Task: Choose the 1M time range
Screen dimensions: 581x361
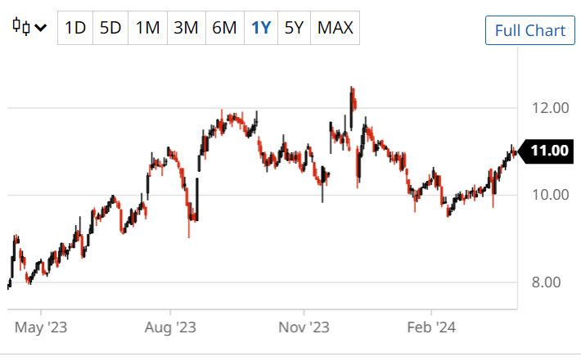Action: pos(147,28)
